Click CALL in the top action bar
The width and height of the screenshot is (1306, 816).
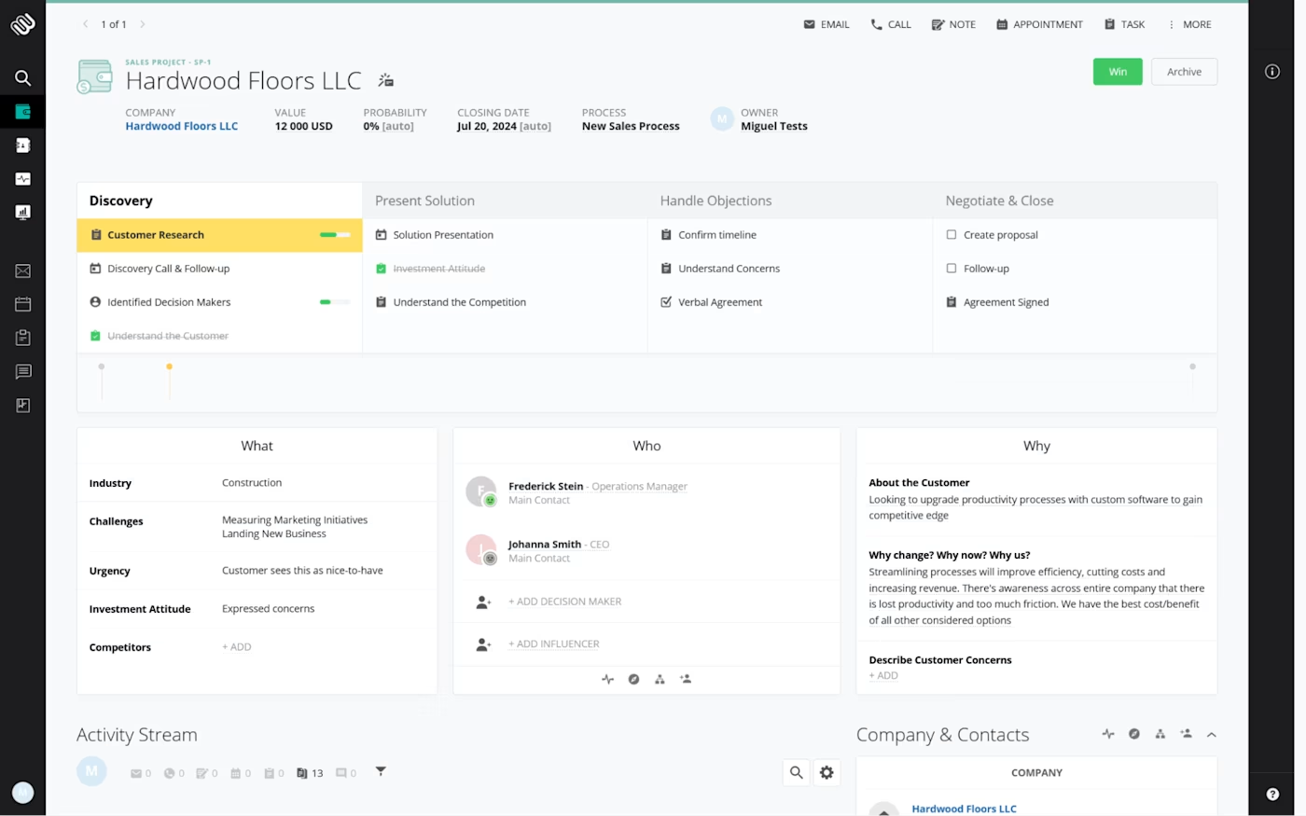tap(891, 24)
